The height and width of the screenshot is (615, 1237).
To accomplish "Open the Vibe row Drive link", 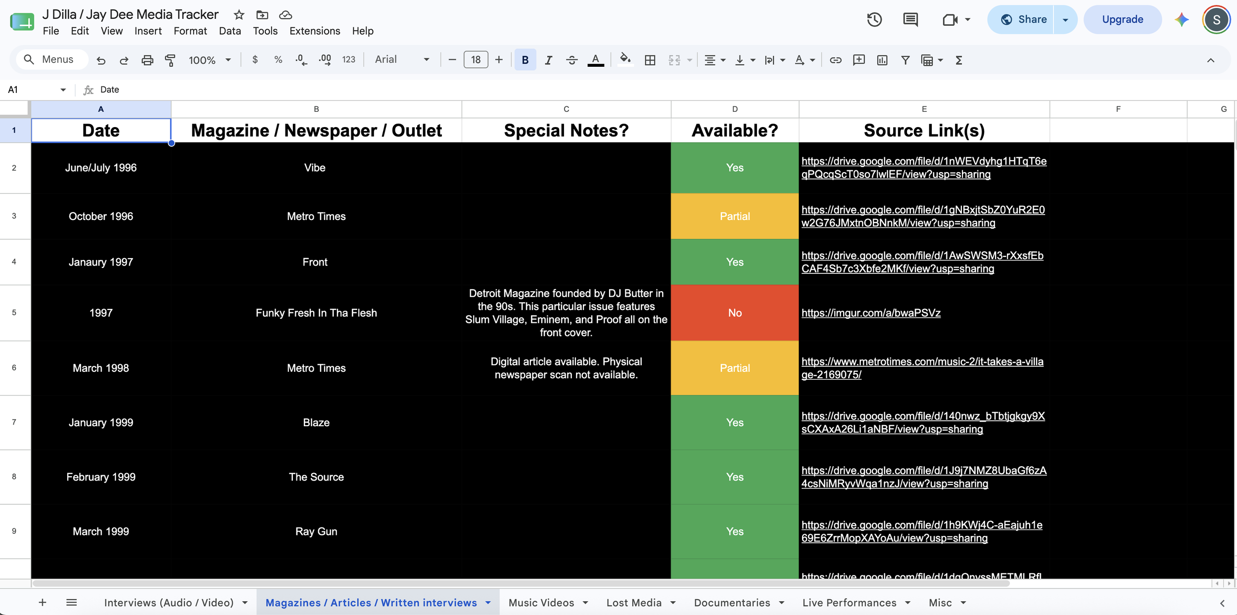I will (x=924, y=168).
